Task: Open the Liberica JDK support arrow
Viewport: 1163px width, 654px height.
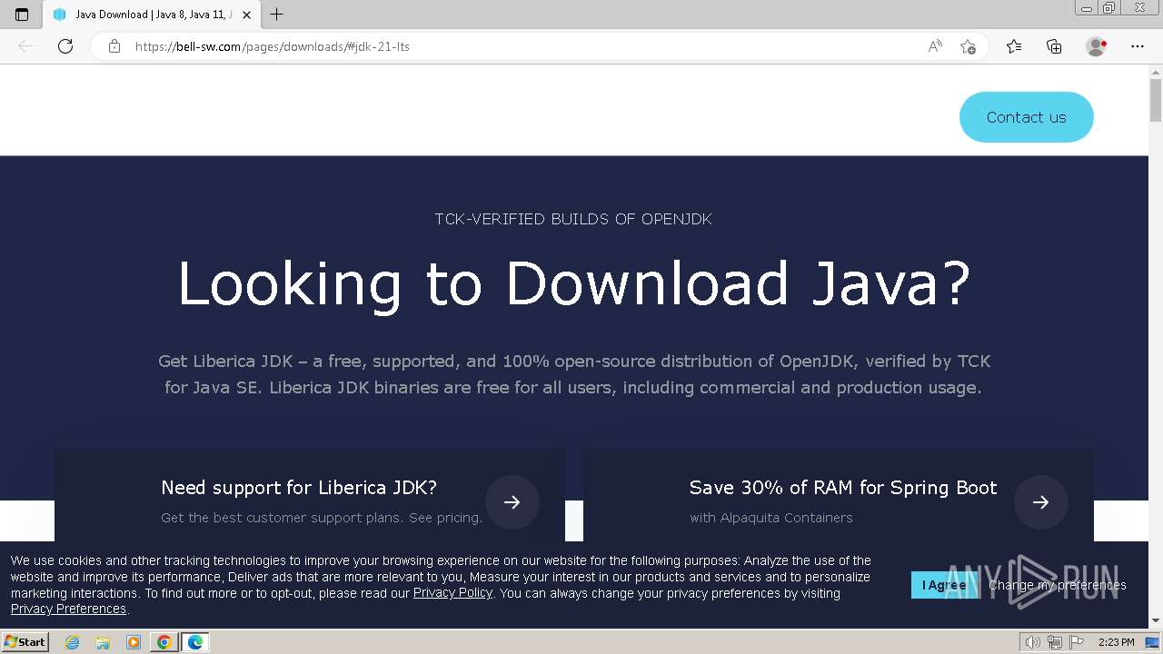Action: [512, 502]
